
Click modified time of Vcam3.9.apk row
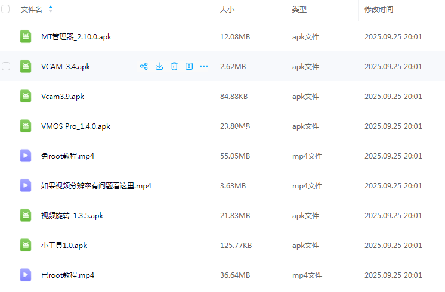[x=393, y=97]
